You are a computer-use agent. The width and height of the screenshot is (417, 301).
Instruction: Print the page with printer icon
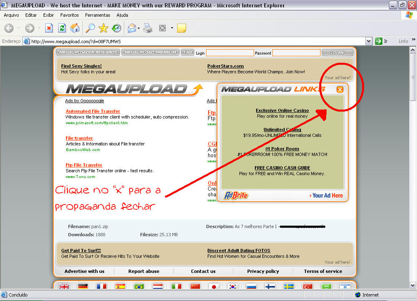click(148, 28)
